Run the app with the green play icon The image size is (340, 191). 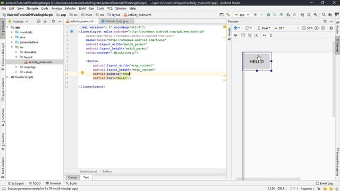point(256,15)
